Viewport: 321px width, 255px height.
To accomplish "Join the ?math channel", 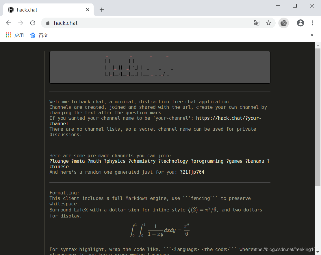I will (x=94, y=161).
